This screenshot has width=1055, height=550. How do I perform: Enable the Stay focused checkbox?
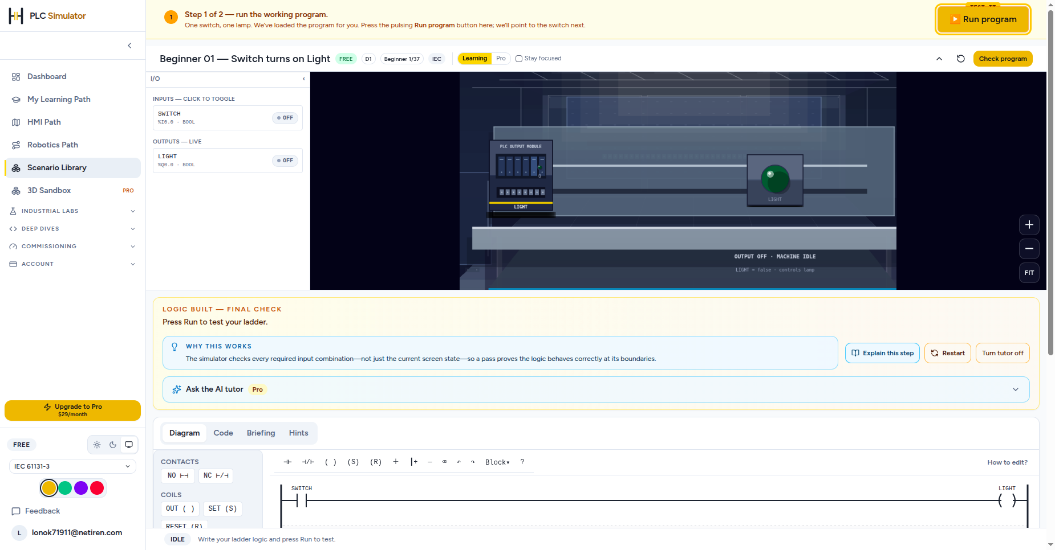[519, 59]
